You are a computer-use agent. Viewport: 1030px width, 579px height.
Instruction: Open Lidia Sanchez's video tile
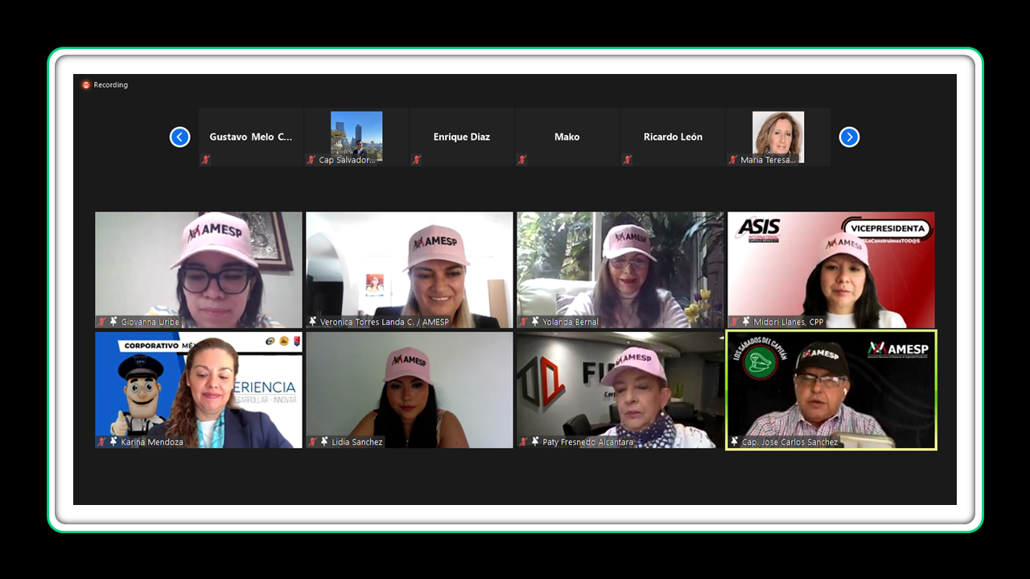point(410,390)
